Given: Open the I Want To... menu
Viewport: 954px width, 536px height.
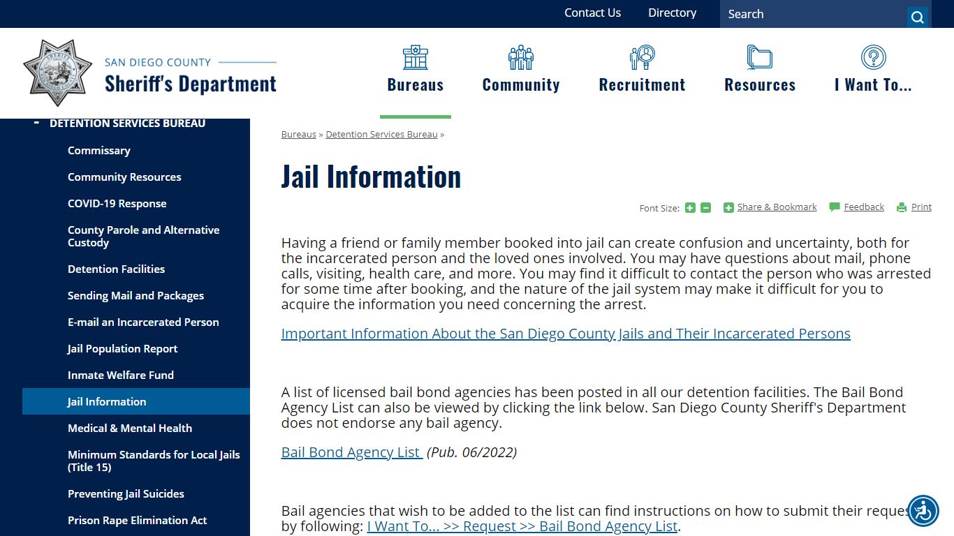Looking at the screenshot, I should pyautogui.click(x=873, y=84).
